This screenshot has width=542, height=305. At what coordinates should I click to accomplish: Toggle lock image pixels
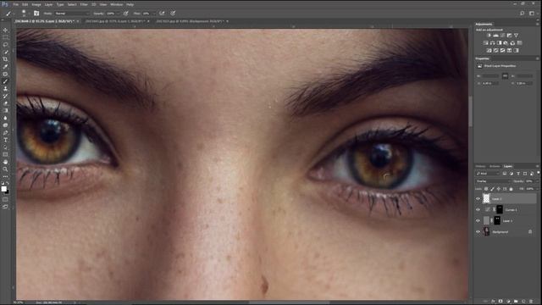(x=492, y=189)
